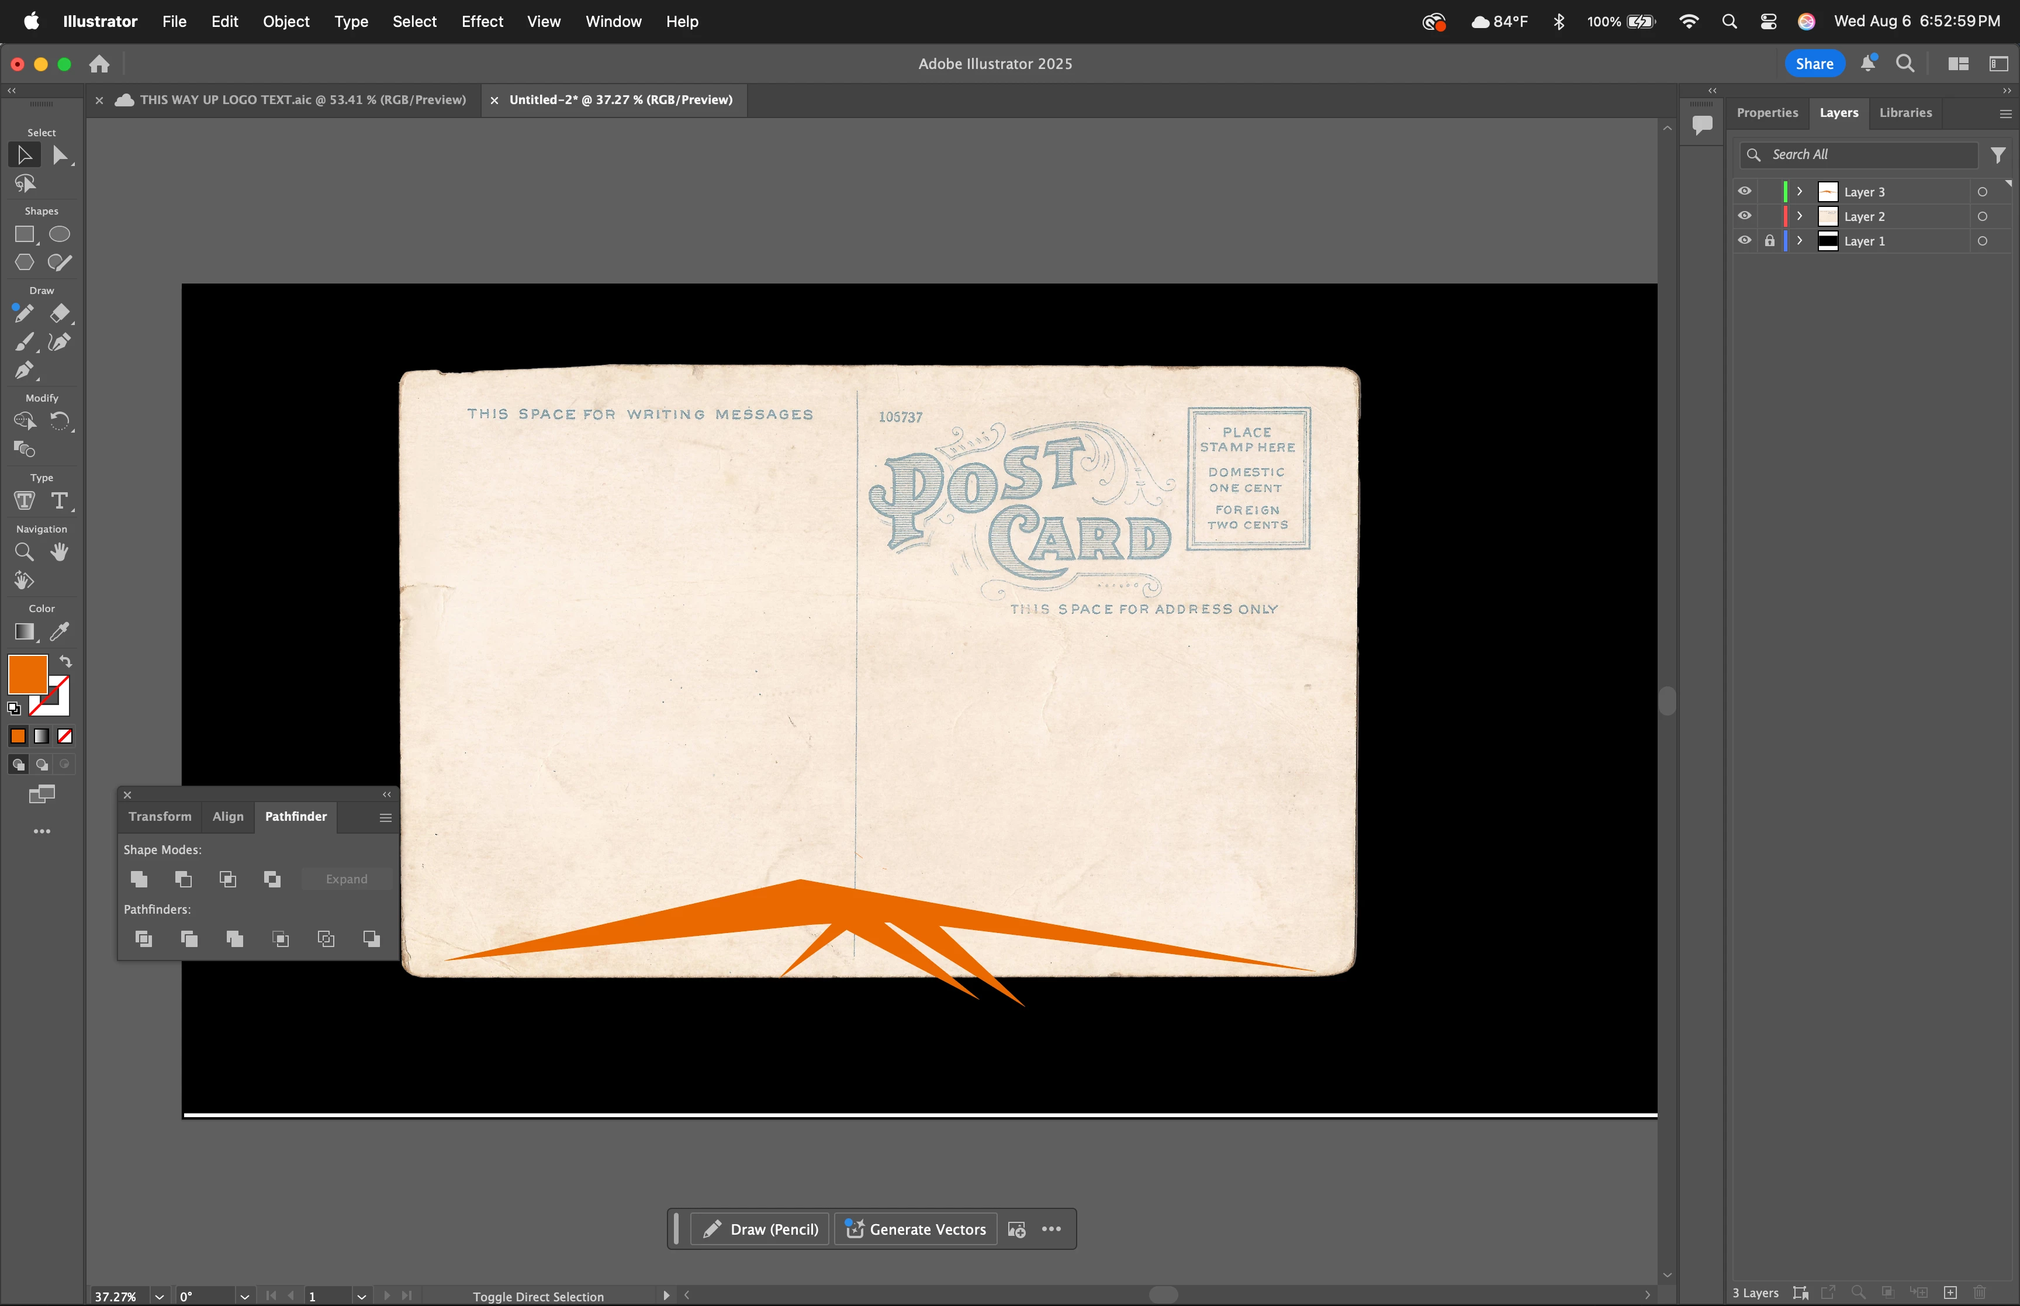Click the Generate Vectors button
The width and height of the screenshot is (2020, 1306).
[x=915, y=1229]
